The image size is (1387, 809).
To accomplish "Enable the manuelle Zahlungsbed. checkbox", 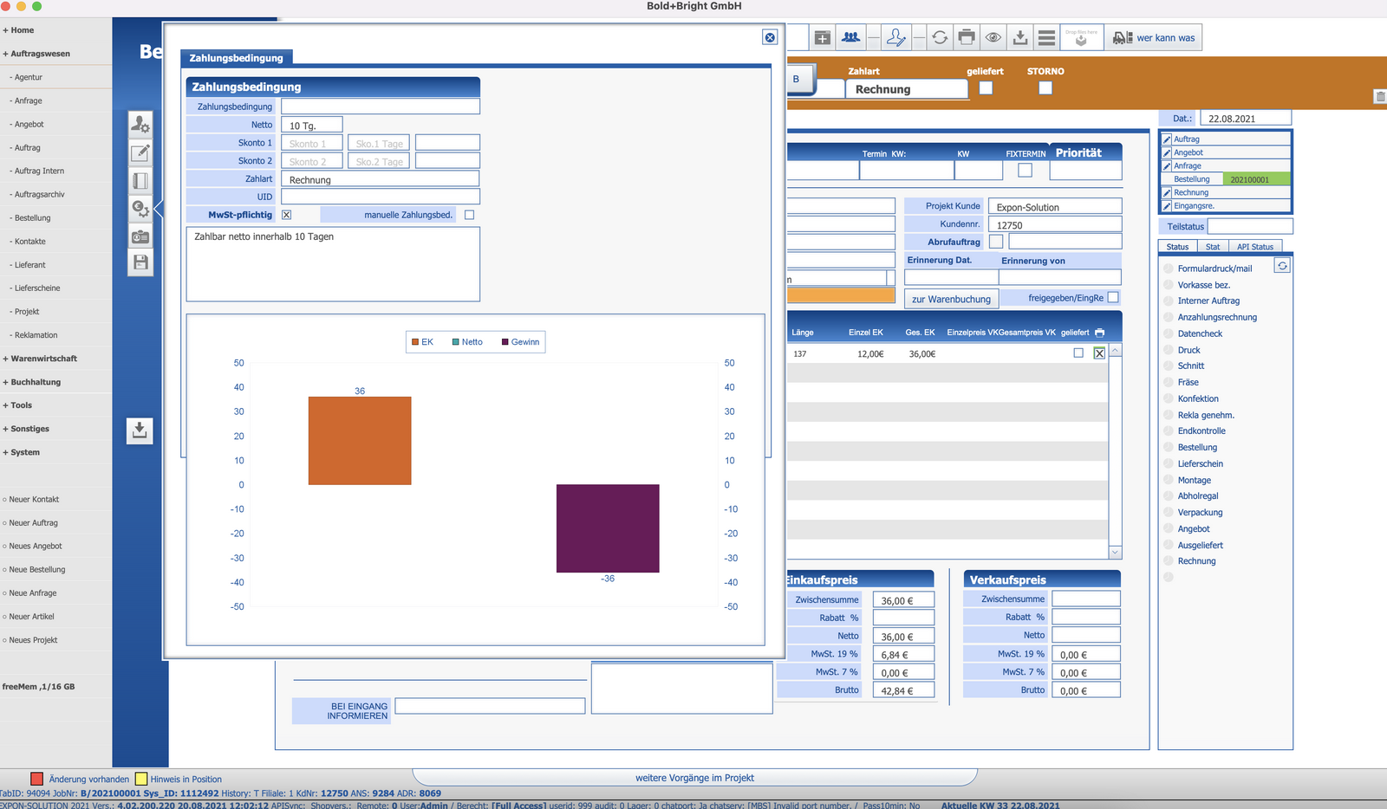I will point(469,215).
